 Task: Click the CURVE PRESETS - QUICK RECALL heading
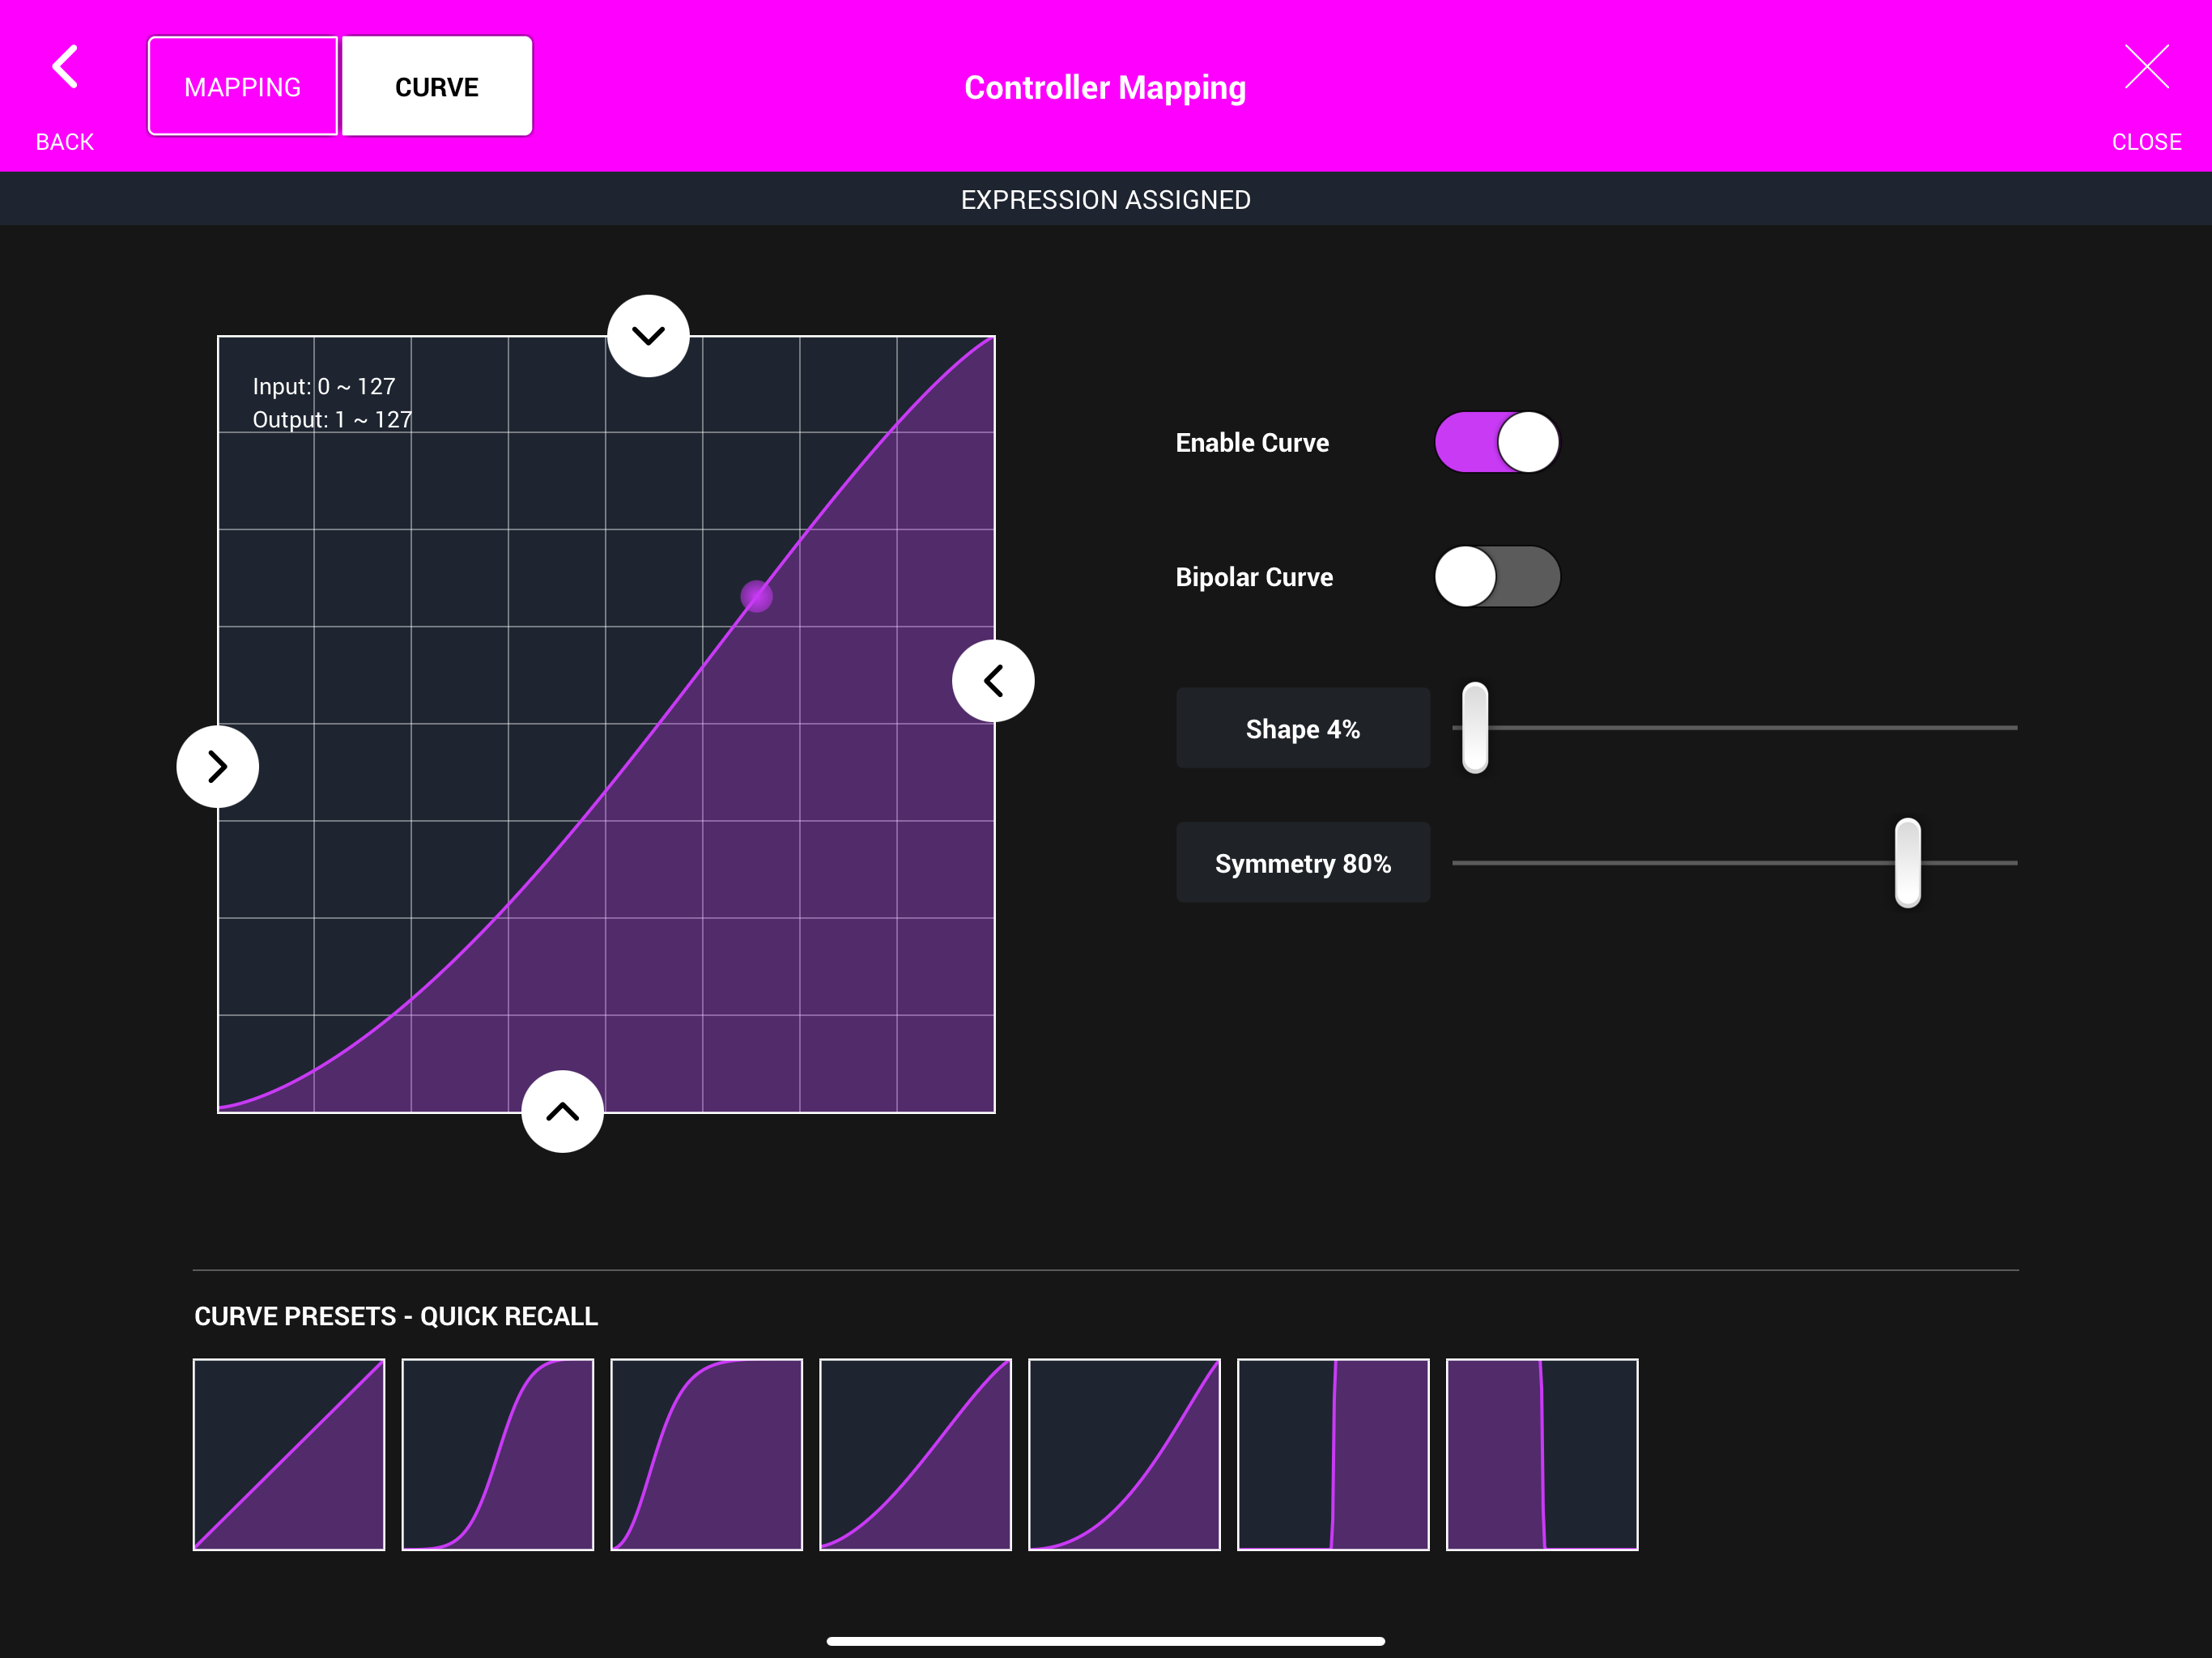(x=396, y=1316)
